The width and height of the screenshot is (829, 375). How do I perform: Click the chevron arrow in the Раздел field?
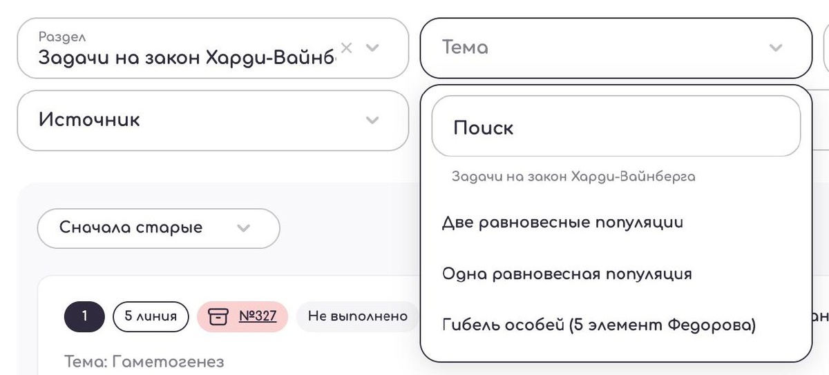[372, 48]
